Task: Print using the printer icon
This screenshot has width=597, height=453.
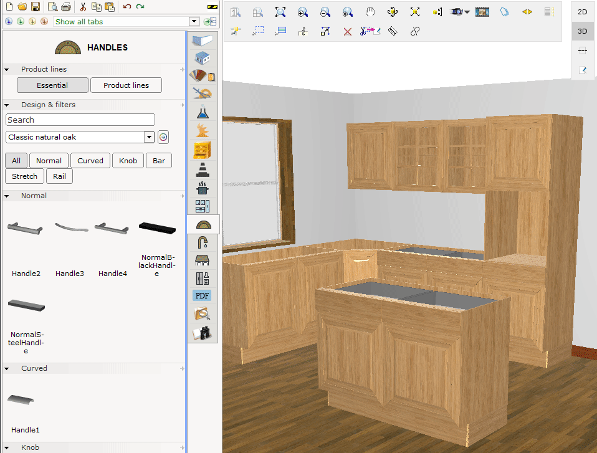Action: (66, 6)
